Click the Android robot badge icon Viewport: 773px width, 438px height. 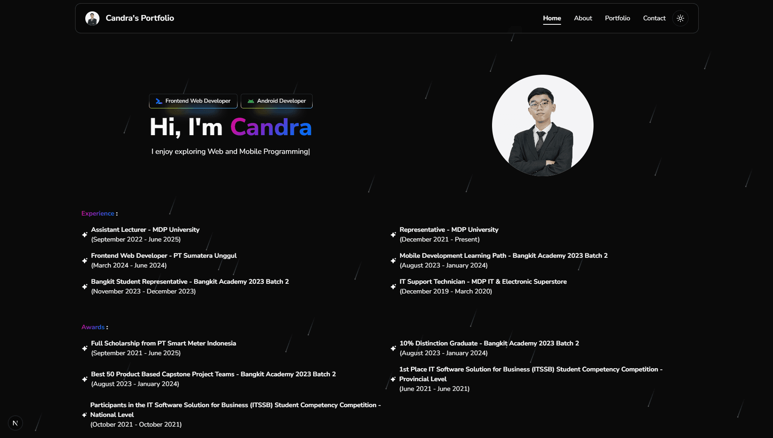(250, 101)
